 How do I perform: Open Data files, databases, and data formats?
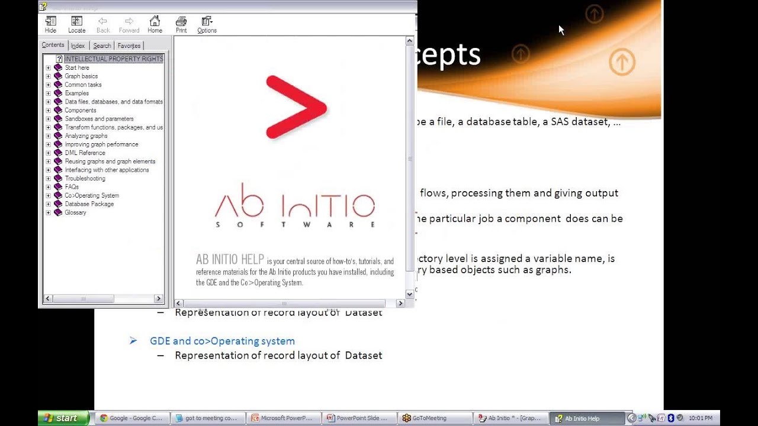[x=113, y=102]
